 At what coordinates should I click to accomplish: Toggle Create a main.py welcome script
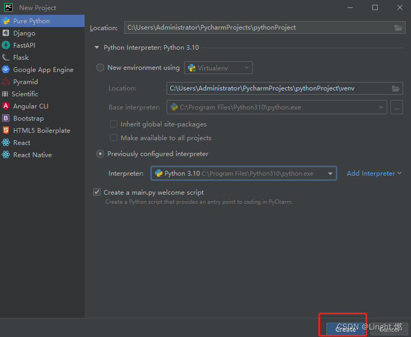click(97, 192)
